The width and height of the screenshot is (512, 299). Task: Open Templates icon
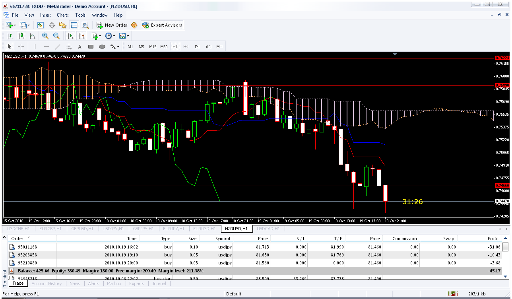122,36
